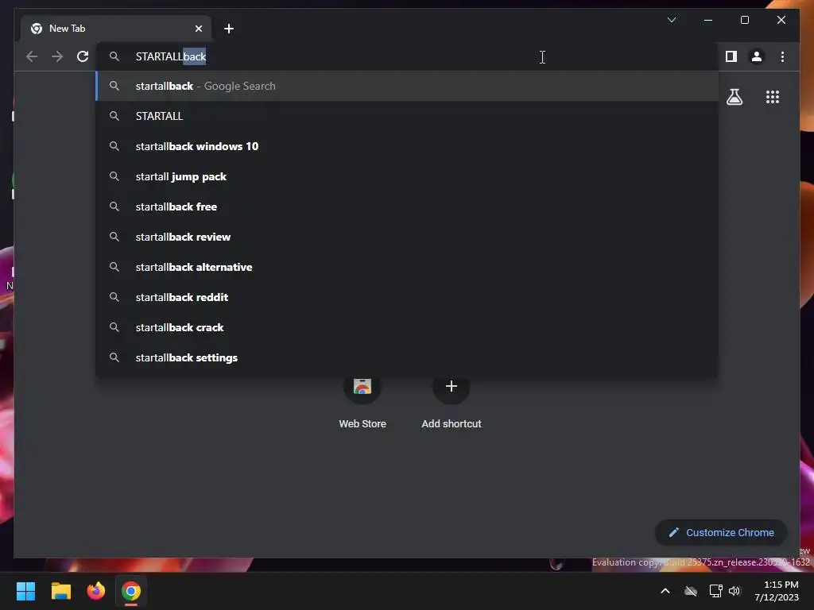
Task: Click the search icon in address bar
Action: point(114,56)
